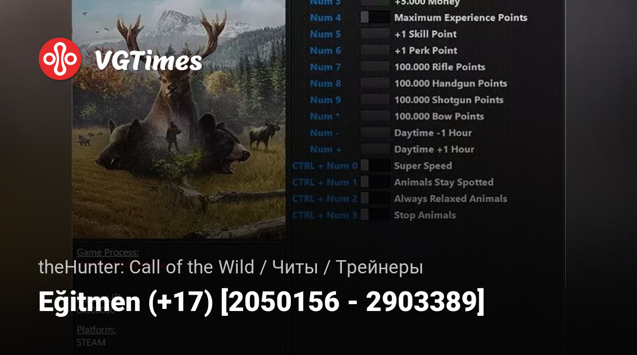Turn on Animals Stay Spotted switch
This screenshot has width=637, height=355.
point(375,181)
